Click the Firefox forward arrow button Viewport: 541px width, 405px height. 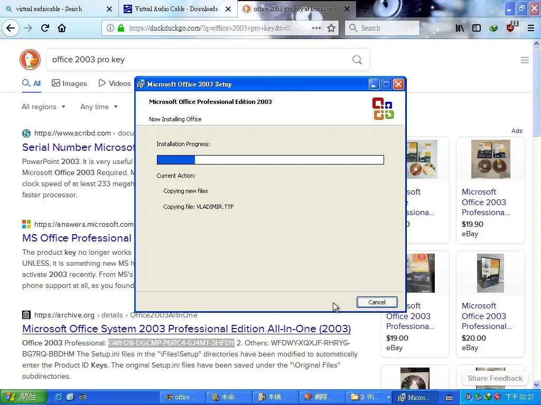28,28
